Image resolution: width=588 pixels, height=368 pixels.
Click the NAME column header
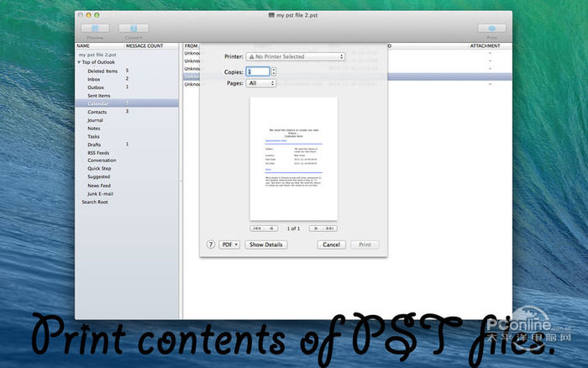(83, 45)
